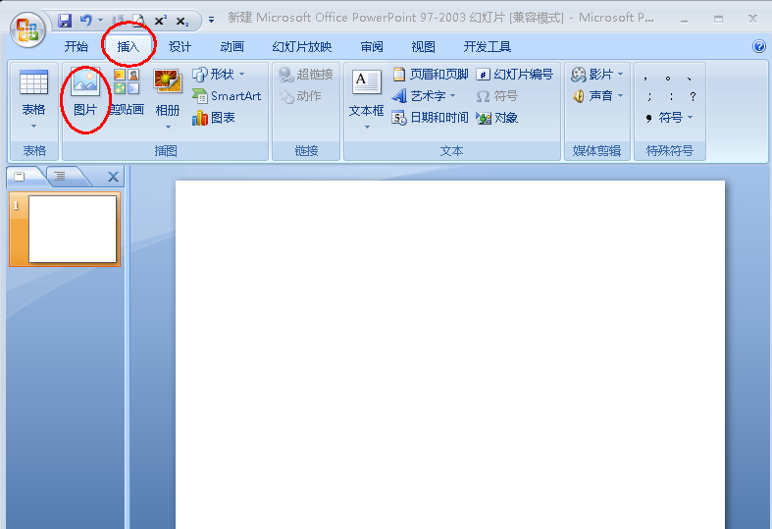Switch to the 幻灯片放映 ribbon tab
772x529 pixels.
[x=302, y=47]
